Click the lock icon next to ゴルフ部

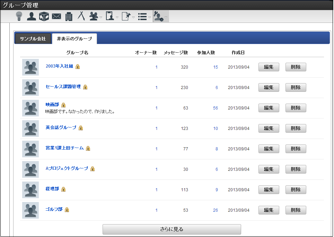[x=67, y=210]
